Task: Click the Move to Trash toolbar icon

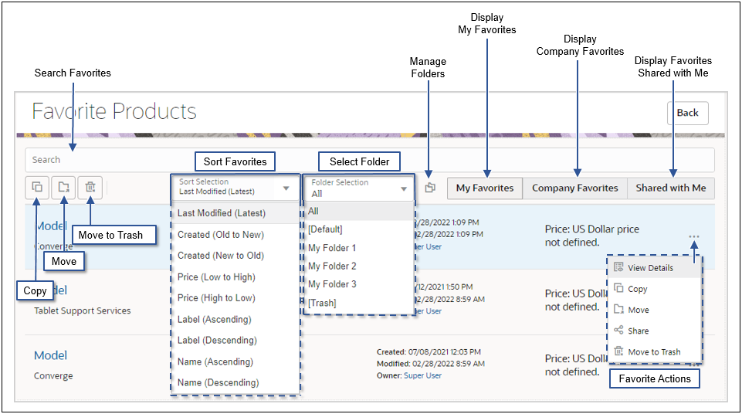Action: coord(90,187)
